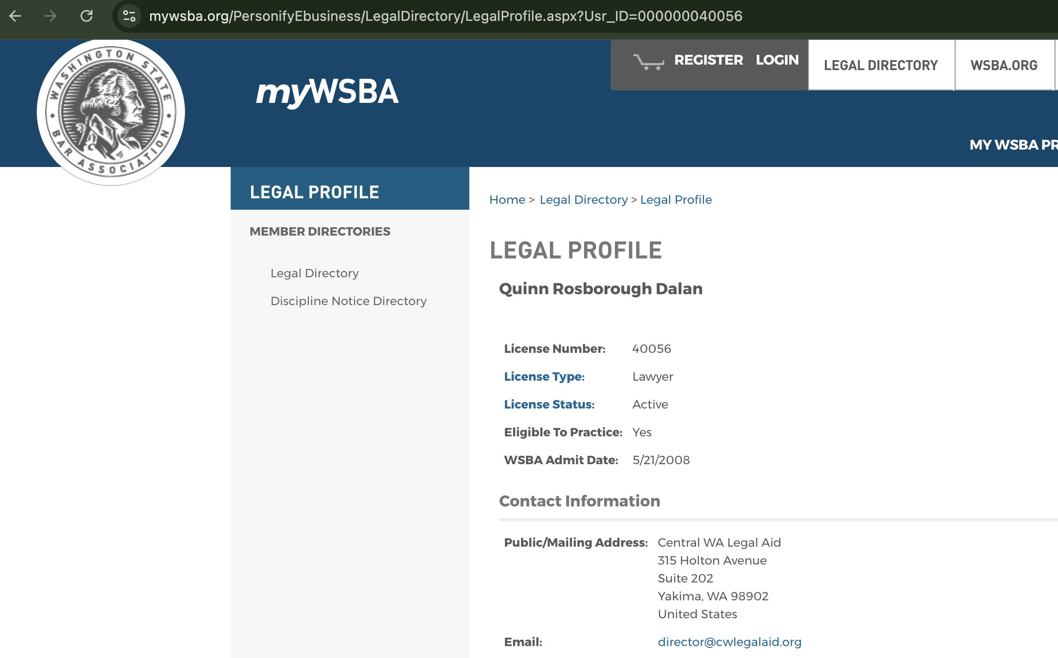Open site information icon in address bar
Screen dimensions: 1058x658
pos(129,16)
